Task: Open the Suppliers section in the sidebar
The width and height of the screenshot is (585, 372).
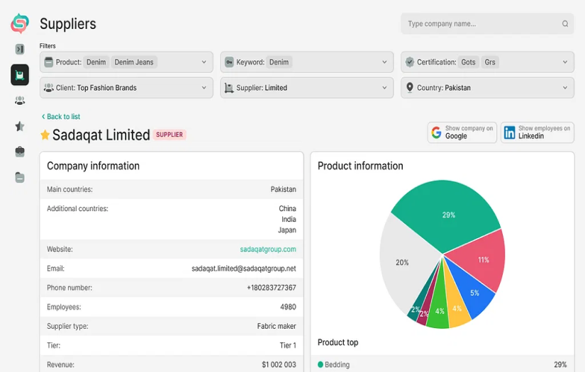Action: pos(20,74)
